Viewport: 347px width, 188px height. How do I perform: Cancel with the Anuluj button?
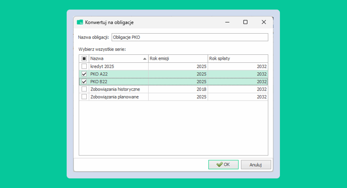[x=256, y=164]
